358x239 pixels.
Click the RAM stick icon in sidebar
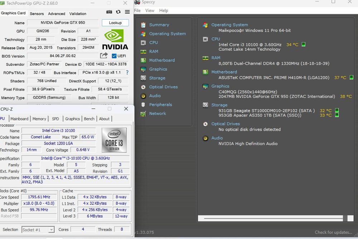(143, 52)
